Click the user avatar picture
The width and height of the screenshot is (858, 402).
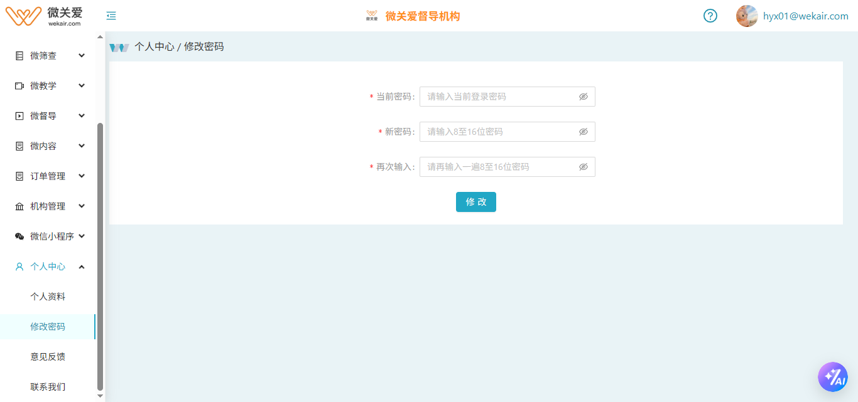(x=747, y=16)
